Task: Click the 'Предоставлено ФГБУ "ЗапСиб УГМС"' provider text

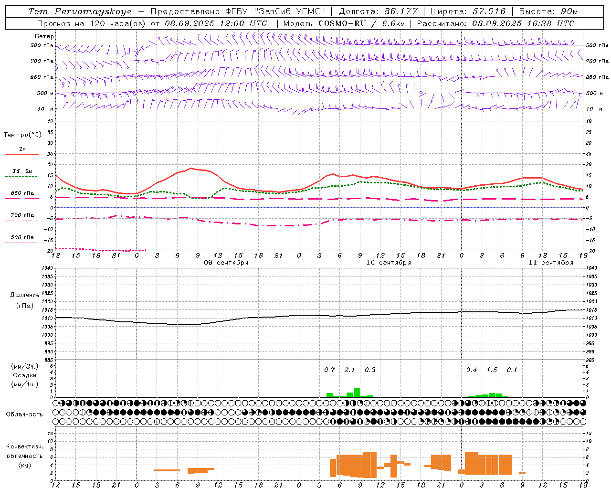Action: [x=238, y=11]
